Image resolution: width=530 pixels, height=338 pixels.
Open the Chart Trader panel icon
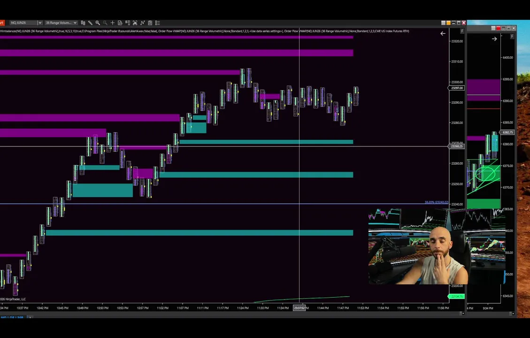point(127,23)
